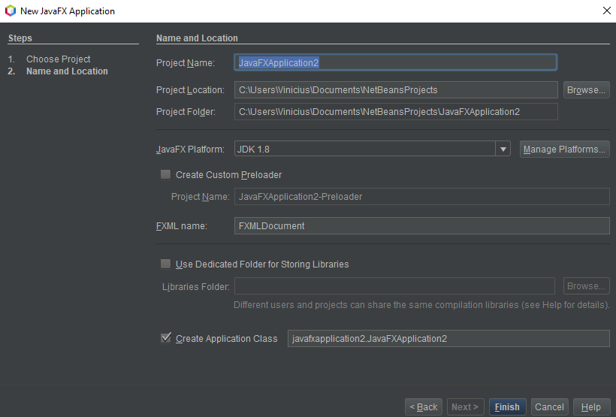Select the JDK 1.8 platform combo box
The image size is (616, 417).
tap(372, 149)
